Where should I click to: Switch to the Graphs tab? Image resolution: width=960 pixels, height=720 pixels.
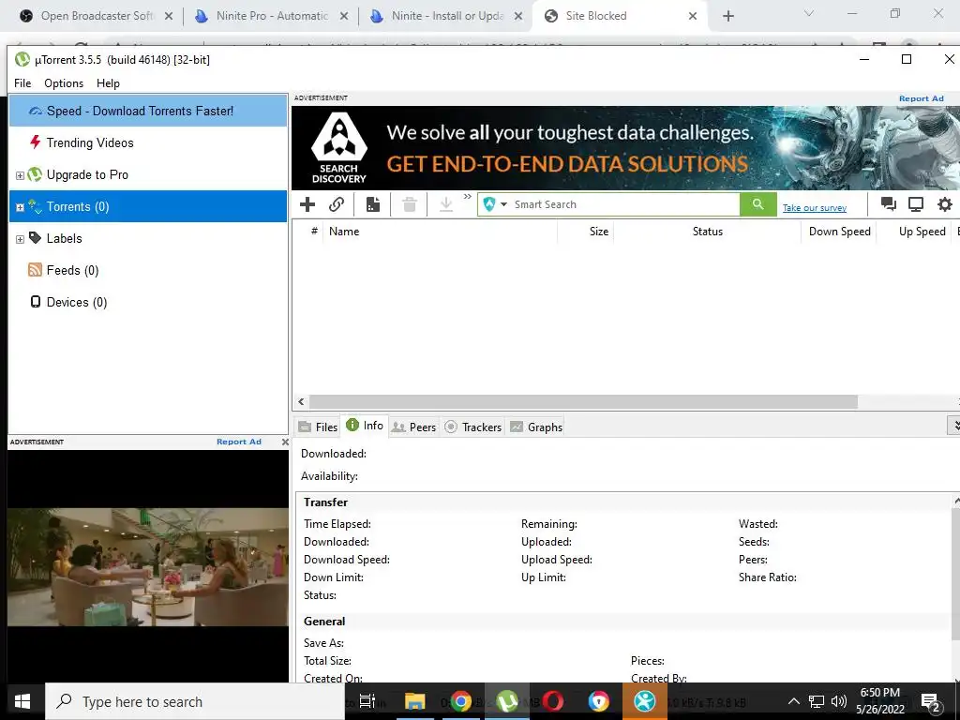pos(536,427)
